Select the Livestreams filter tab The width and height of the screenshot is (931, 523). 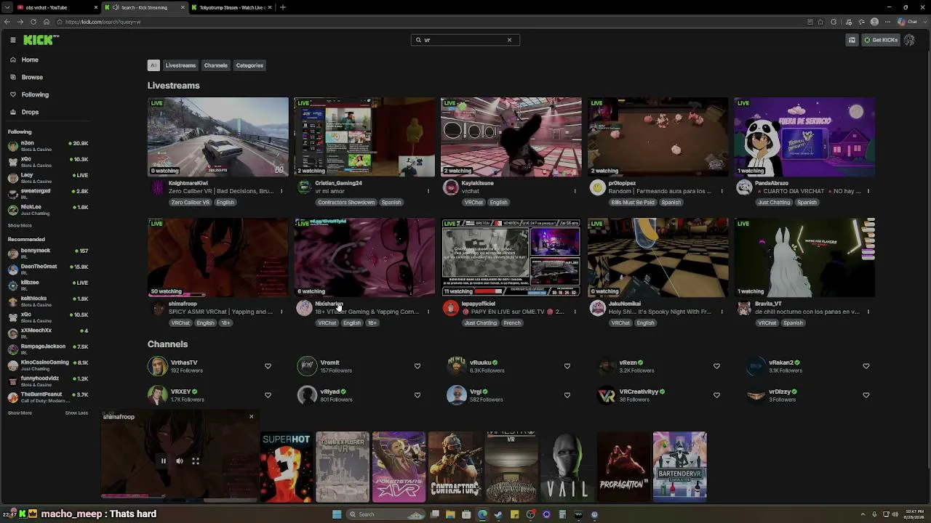(x=180, y=65)
